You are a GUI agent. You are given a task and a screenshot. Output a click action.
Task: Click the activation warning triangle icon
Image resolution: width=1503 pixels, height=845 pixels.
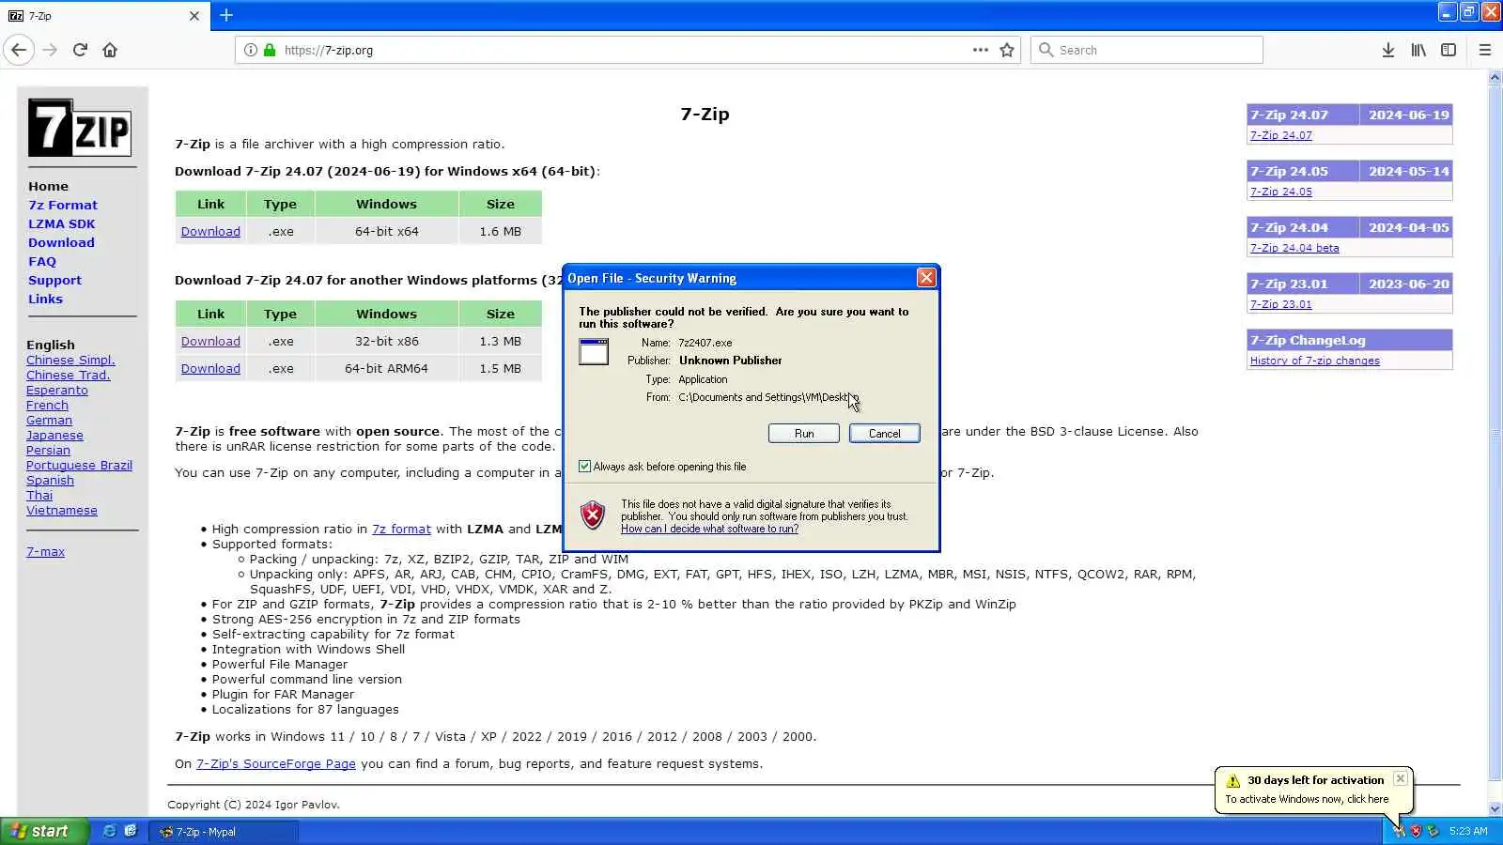[1233, 780]
